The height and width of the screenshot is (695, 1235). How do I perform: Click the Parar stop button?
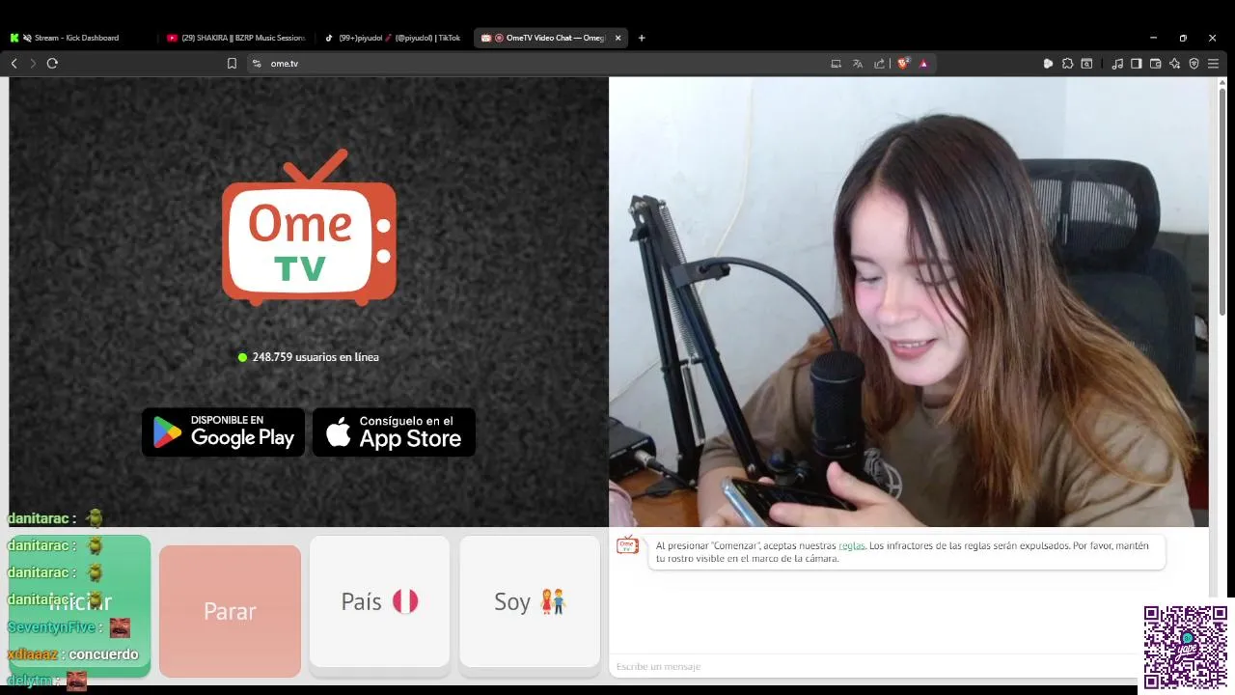coord(230,611)
